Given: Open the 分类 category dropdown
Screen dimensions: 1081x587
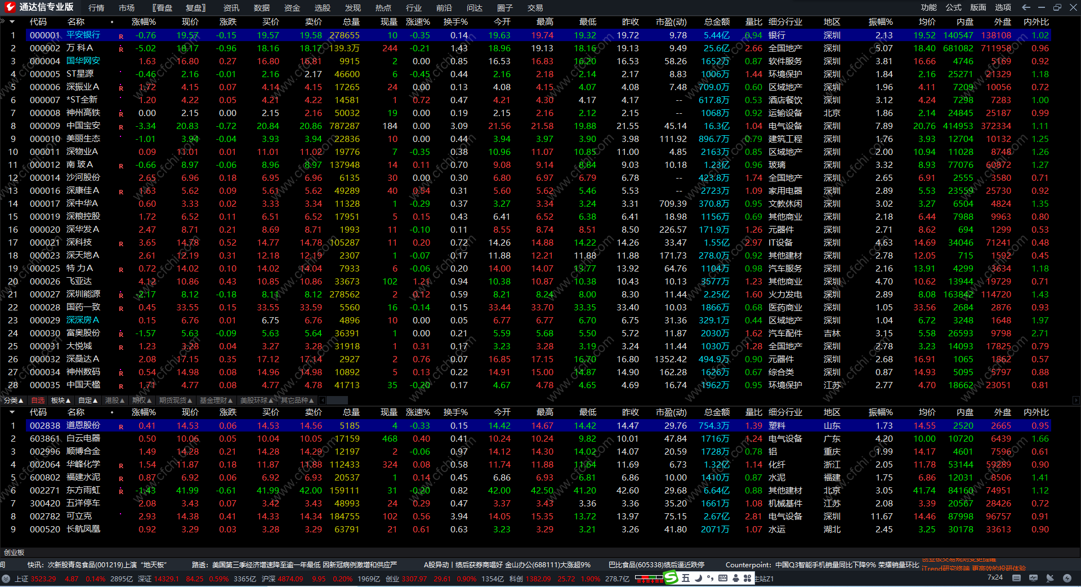Looking at the screenshot, I should (14, 400).
